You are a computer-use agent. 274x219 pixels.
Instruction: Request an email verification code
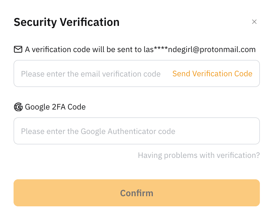click(212, 74)
